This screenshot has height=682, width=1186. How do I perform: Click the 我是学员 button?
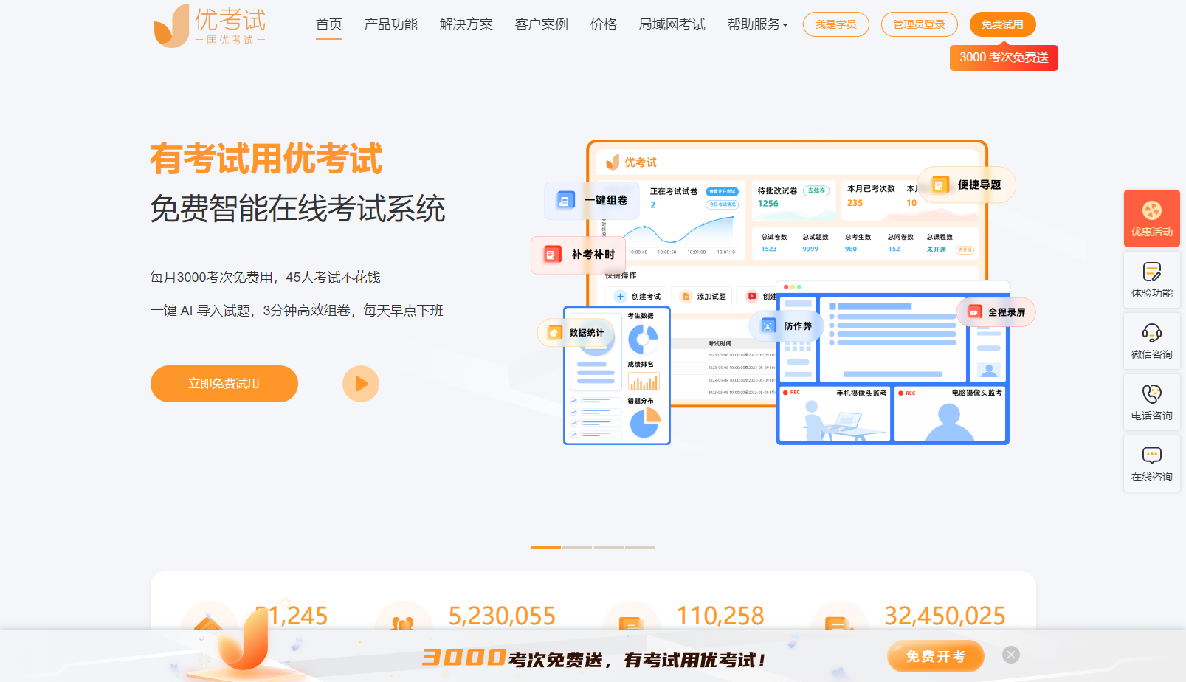(835, 24)
